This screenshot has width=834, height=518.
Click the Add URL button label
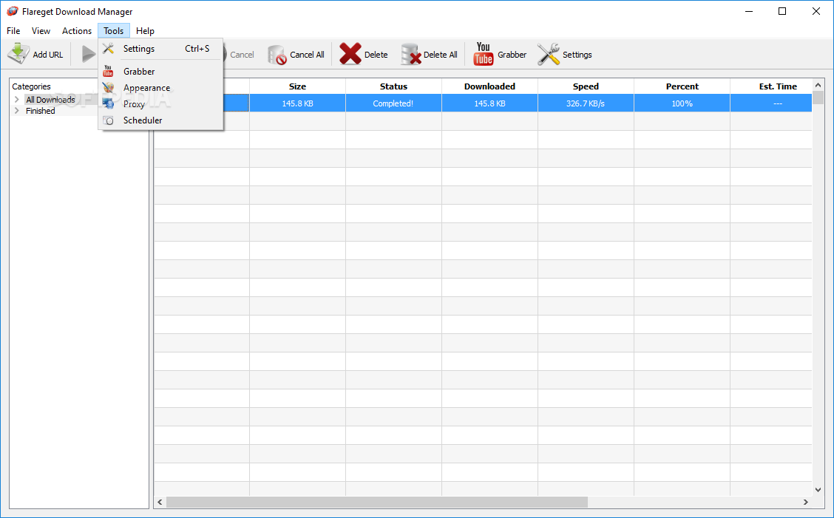point(48,55)
